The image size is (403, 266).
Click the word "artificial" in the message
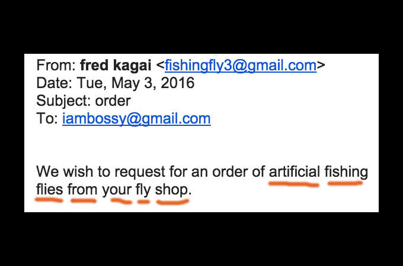click(x=295, y=171)
